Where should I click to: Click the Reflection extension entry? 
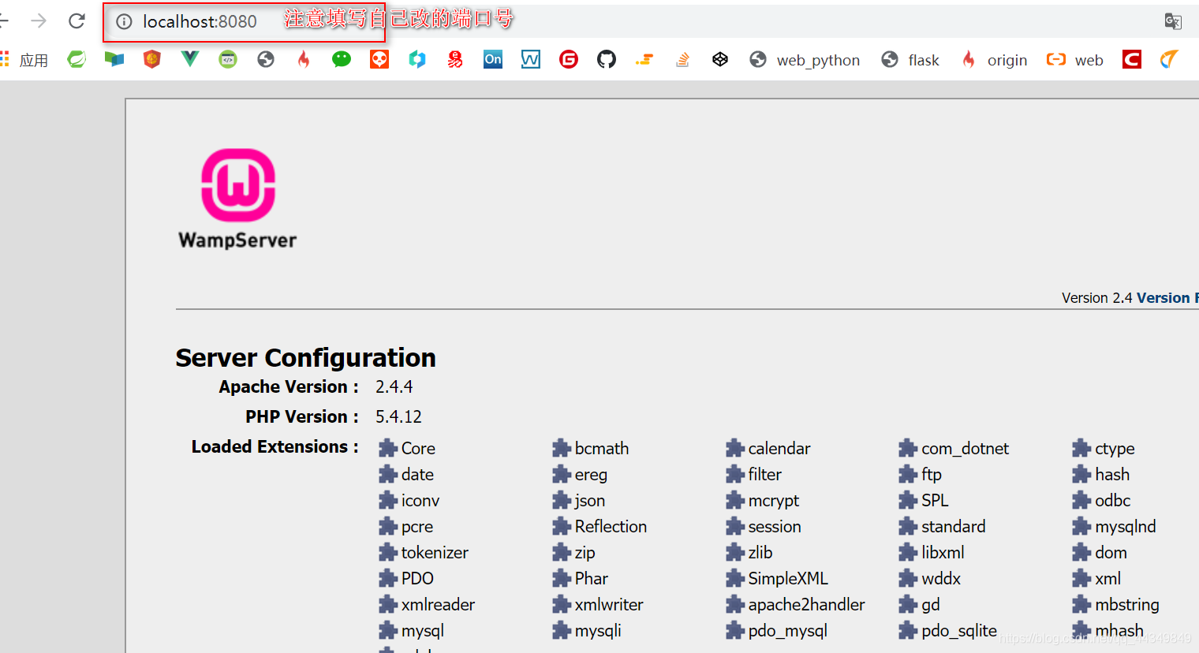coord(599,526)
